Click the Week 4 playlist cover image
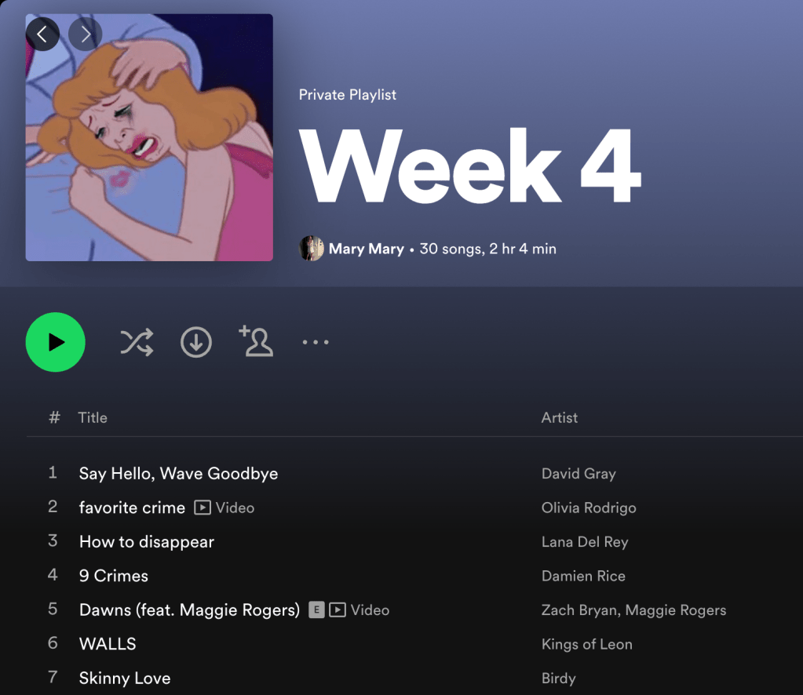Image resolution: width=803 pixels, height=695 pixels. coord(149,137)
